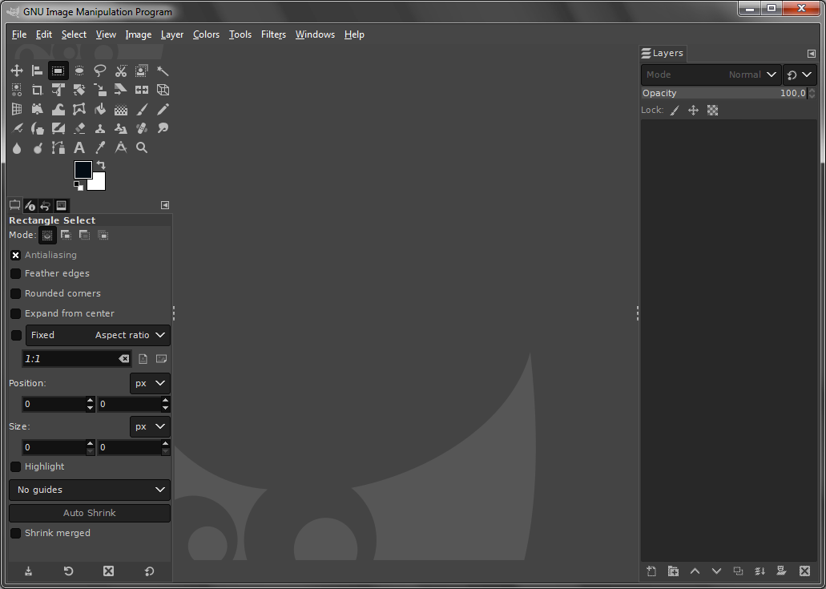This screenshot has width=826, height=589.
Task: Choose Intersect with selection mode
Action: [103, 235]
